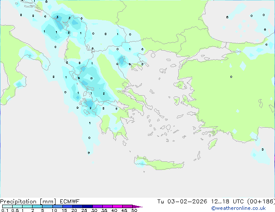Image resolution: width=275 pixels, height=212 pixels.
Task: Click the '10' legend scale label
Action: coord(54,210)
